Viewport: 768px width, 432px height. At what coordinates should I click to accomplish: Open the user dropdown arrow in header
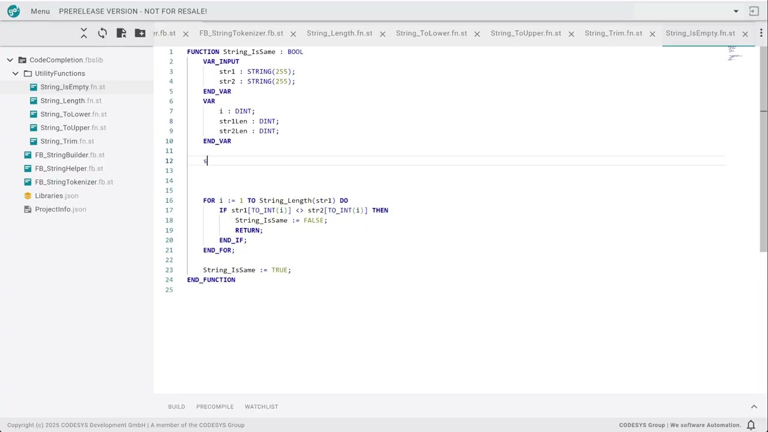pos(736,11)
